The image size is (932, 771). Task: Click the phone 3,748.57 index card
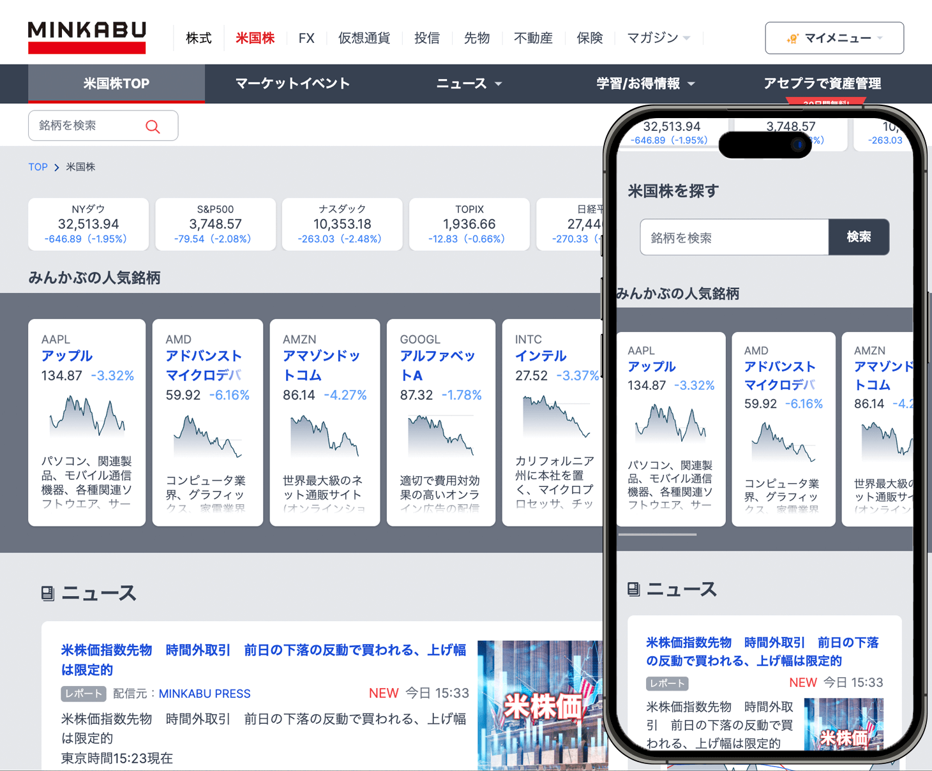(790, 133)
